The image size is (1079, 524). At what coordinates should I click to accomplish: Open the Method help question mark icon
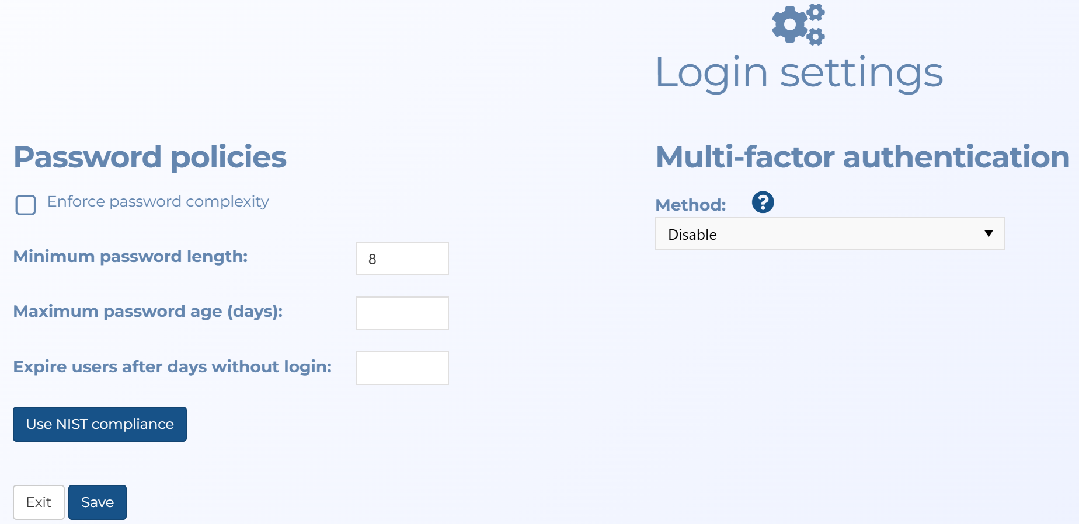(x=763, y=202)
